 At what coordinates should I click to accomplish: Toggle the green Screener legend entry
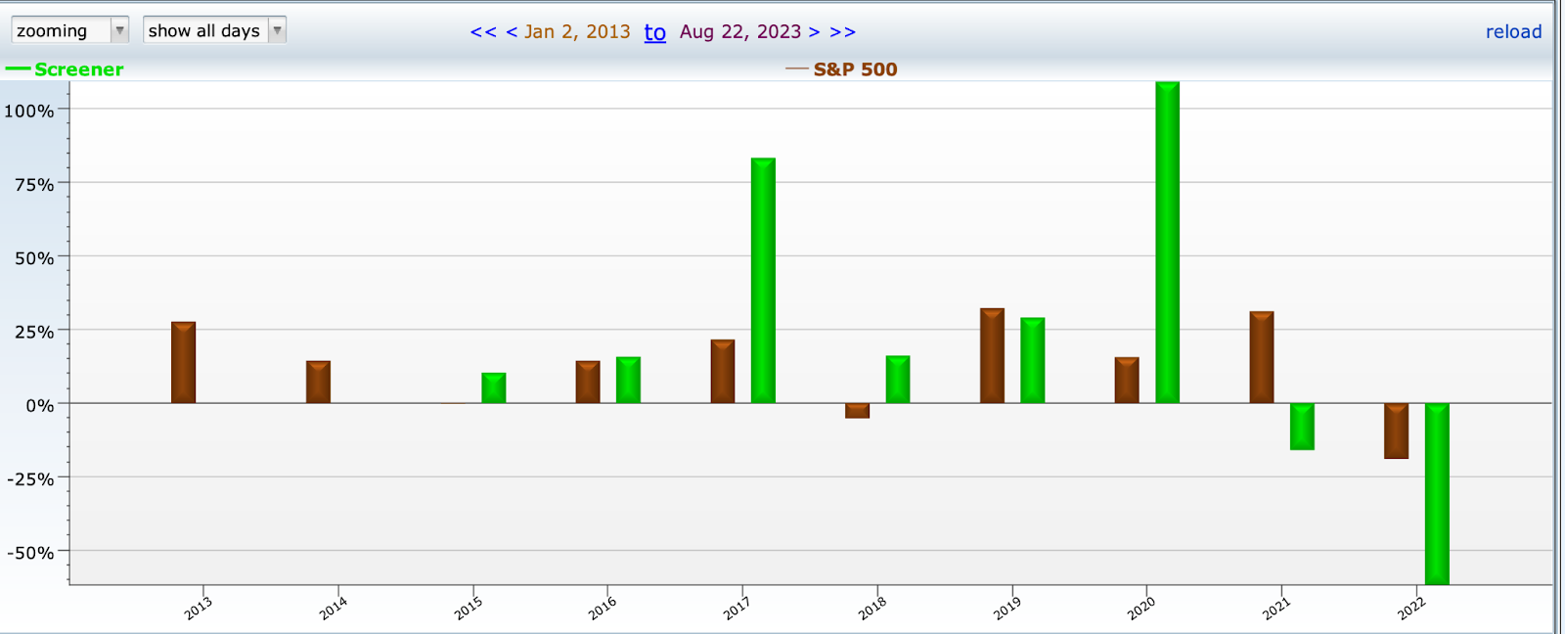pos(65,69)
